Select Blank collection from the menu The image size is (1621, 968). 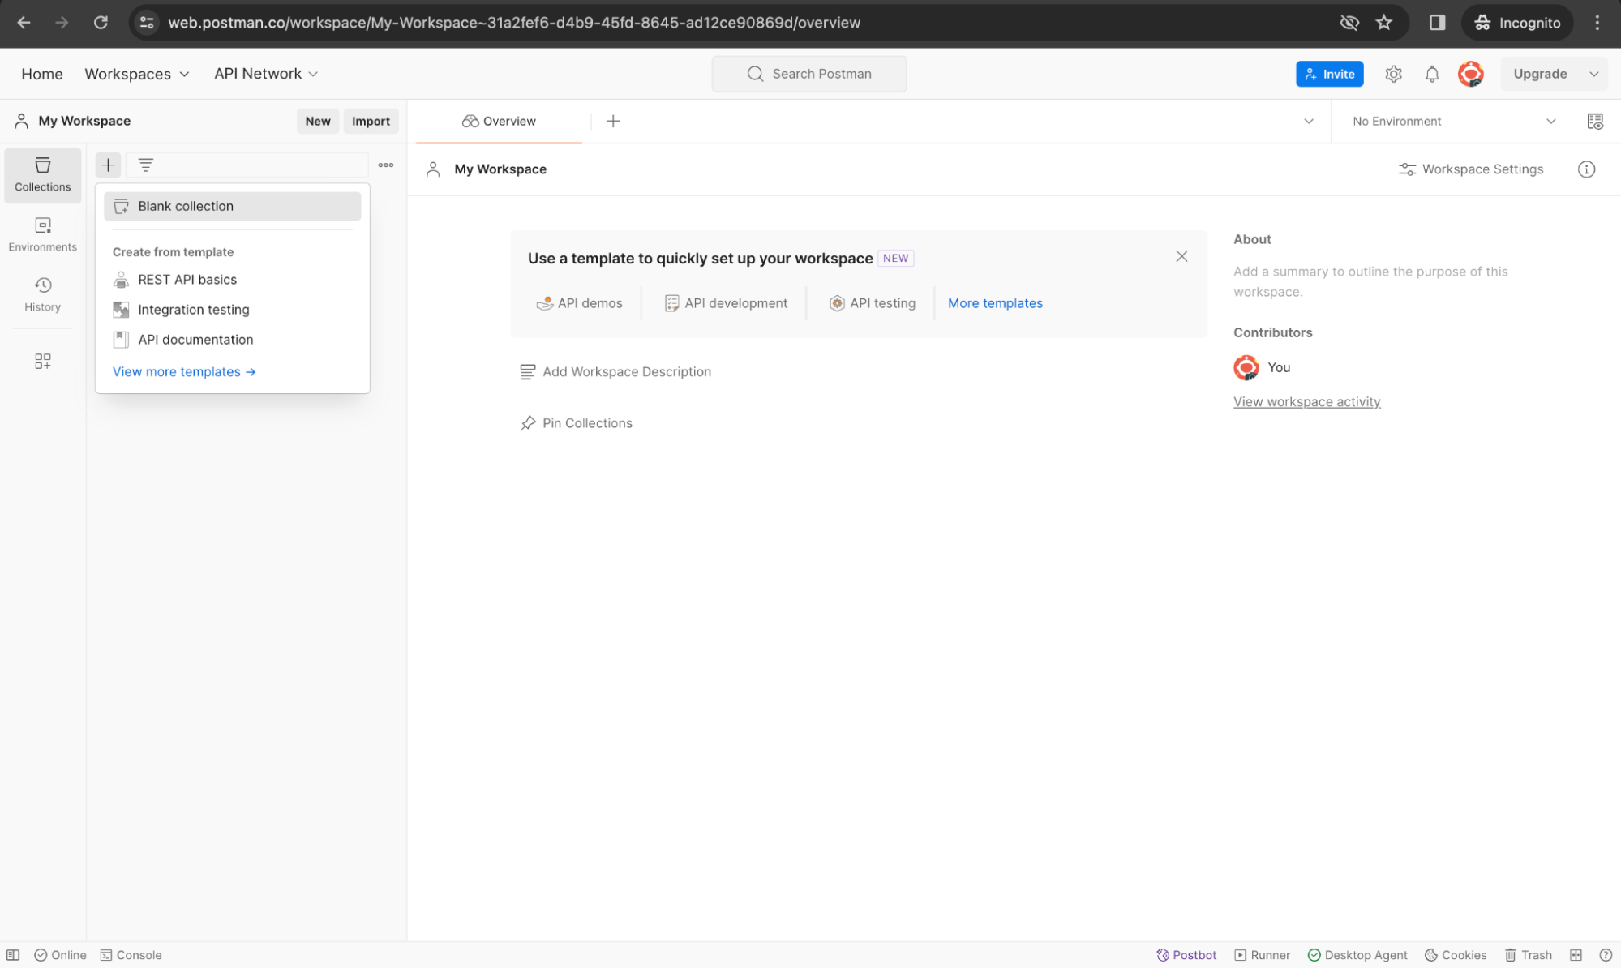[232, 206]
